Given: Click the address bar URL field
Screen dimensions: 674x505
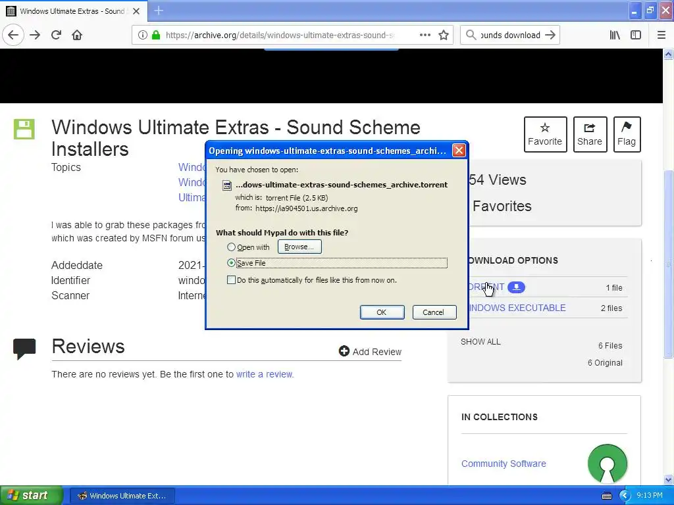Looking at the screenshot, I should (x=279, y=35).
